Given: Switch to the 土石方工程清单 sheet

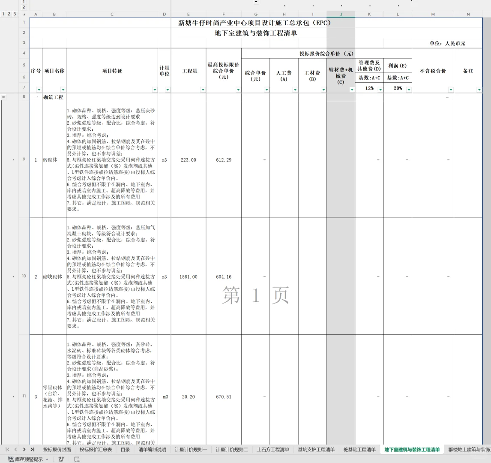Looking at the screenshot, I should [273, 450].
